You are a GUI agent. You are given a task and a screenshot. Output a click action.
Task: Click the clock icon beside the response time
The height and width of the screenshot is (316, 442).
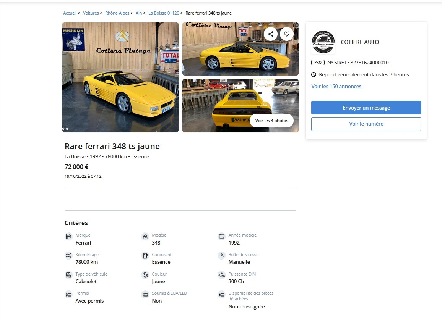tap(314, 74)
